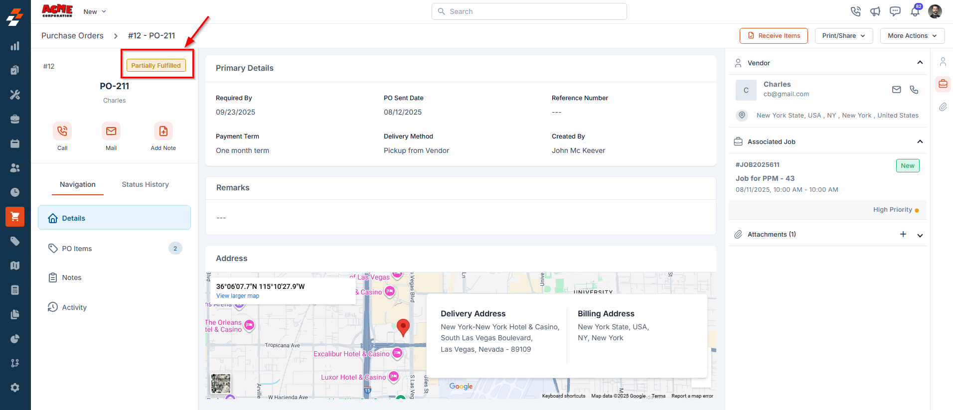Image resolution: width=953 pixels, height=410 pixels.
Task: Click the High Priority label
Action: (x=893, y=210)
